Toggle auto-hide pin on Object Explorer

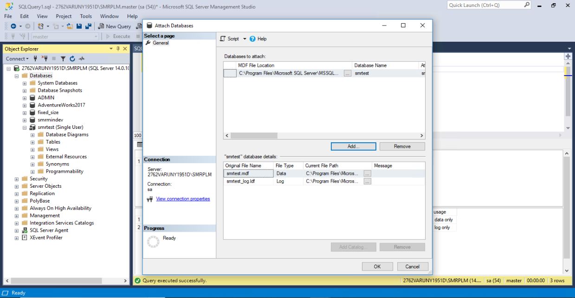118,49
